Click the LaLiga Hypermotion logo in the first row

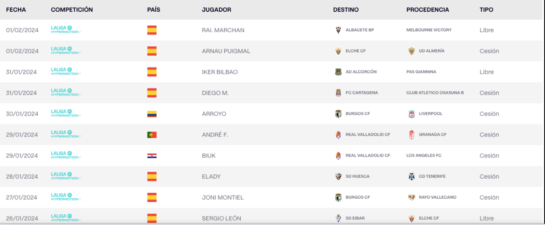(66, 30)
